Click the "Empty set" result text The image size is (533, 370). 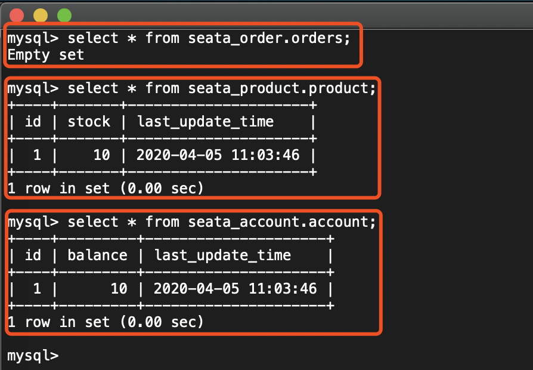coord(45,55)
